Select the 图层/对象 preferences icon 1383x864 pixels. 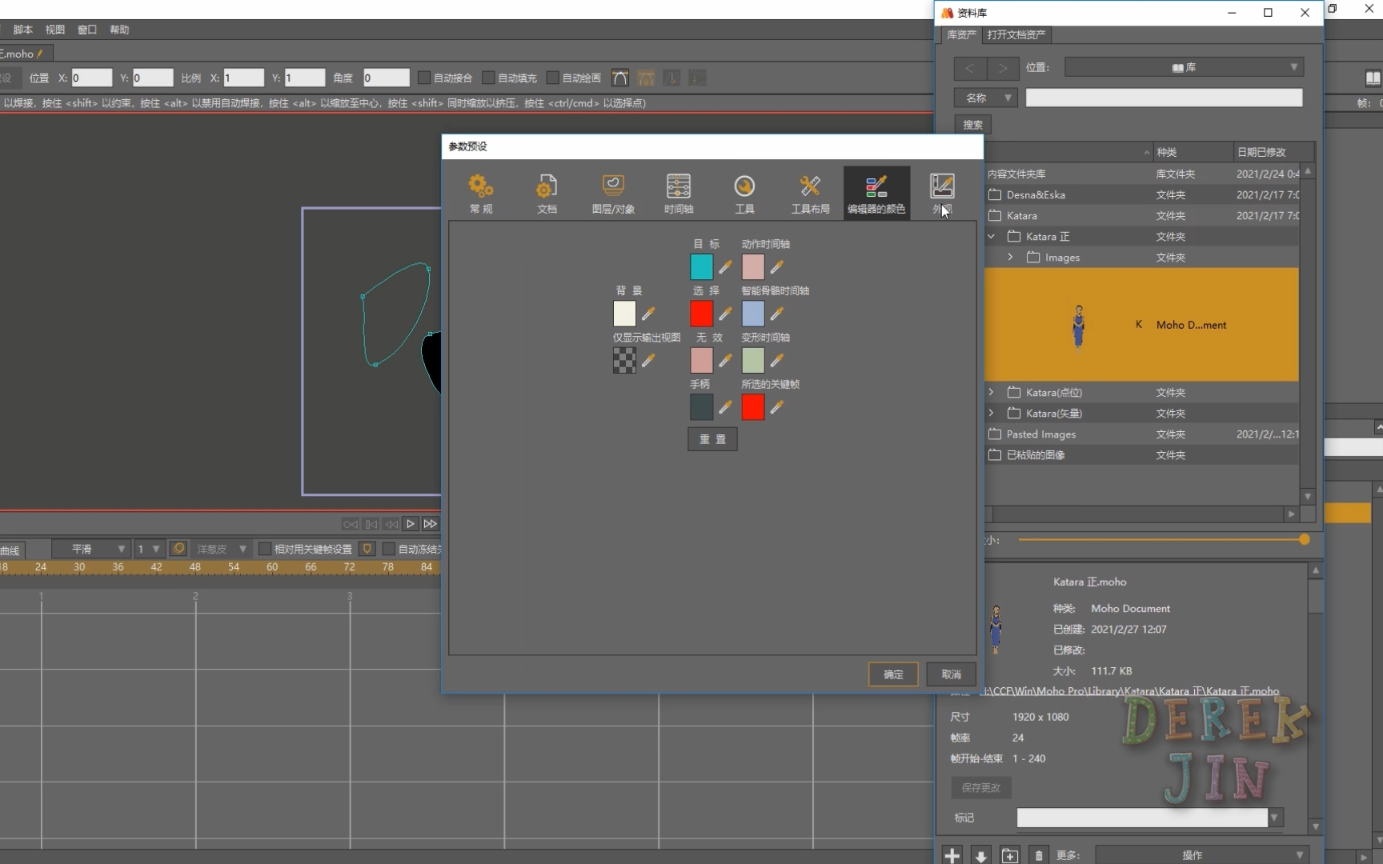point(613,194)
